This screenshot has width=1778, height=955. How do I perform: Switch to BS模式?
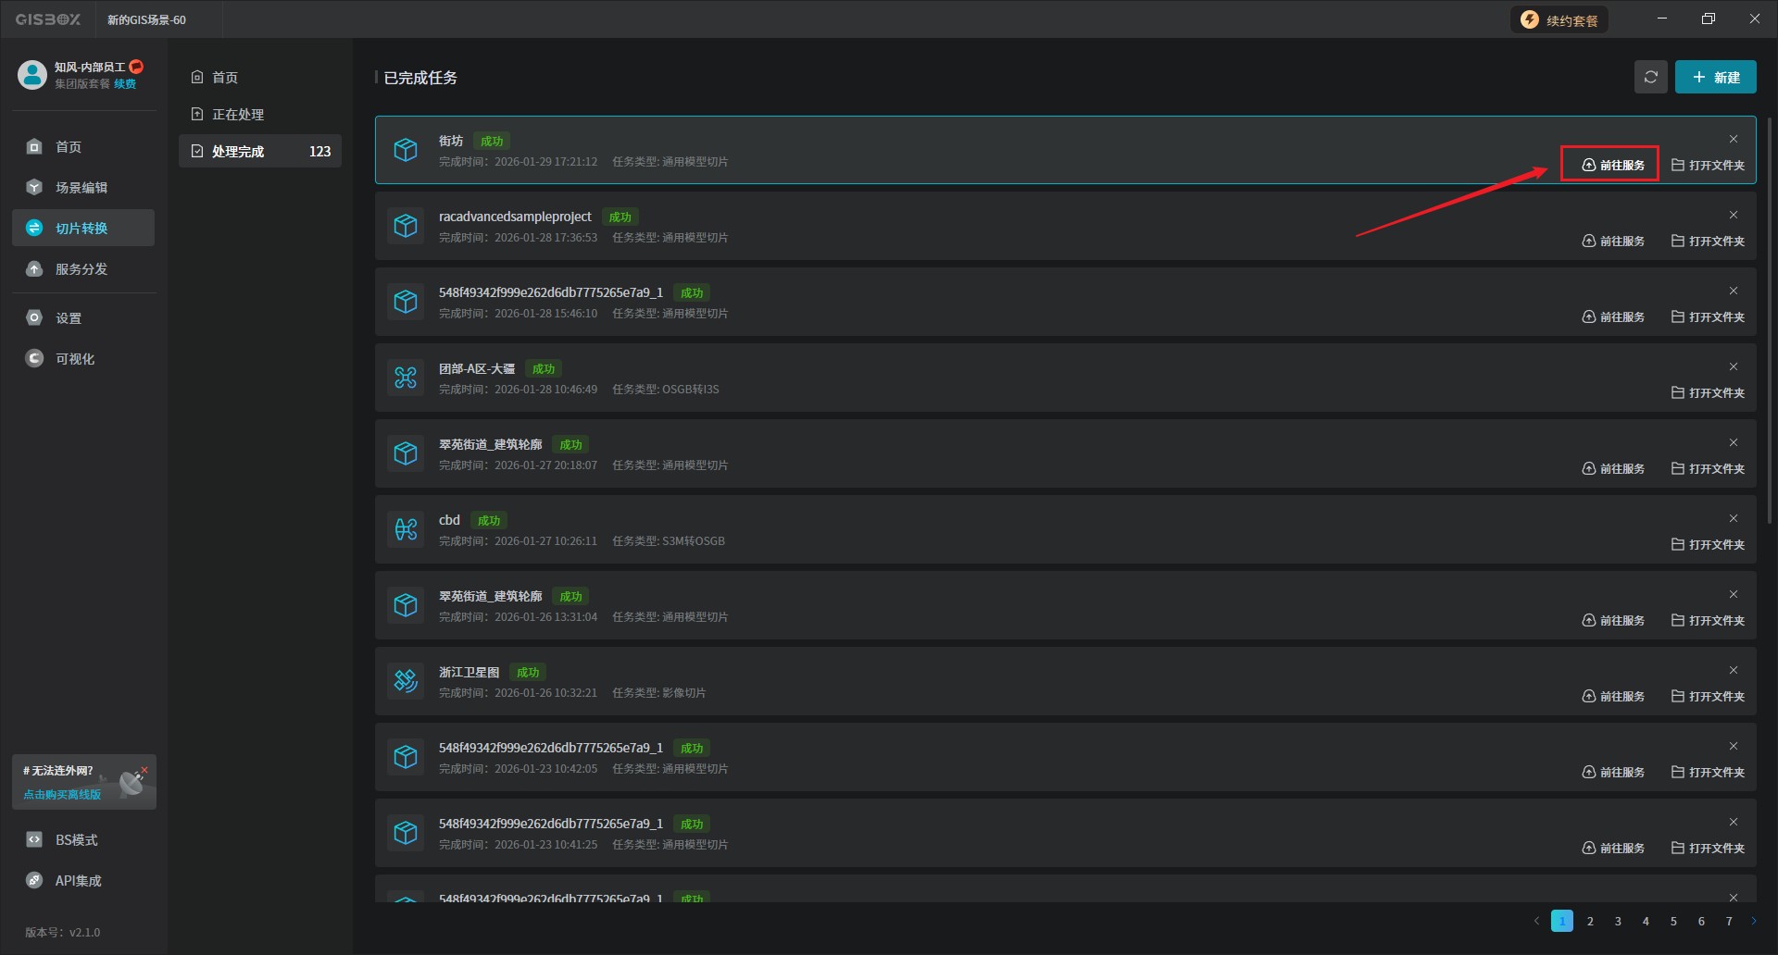pyautogui.click(x=76, y=840)
